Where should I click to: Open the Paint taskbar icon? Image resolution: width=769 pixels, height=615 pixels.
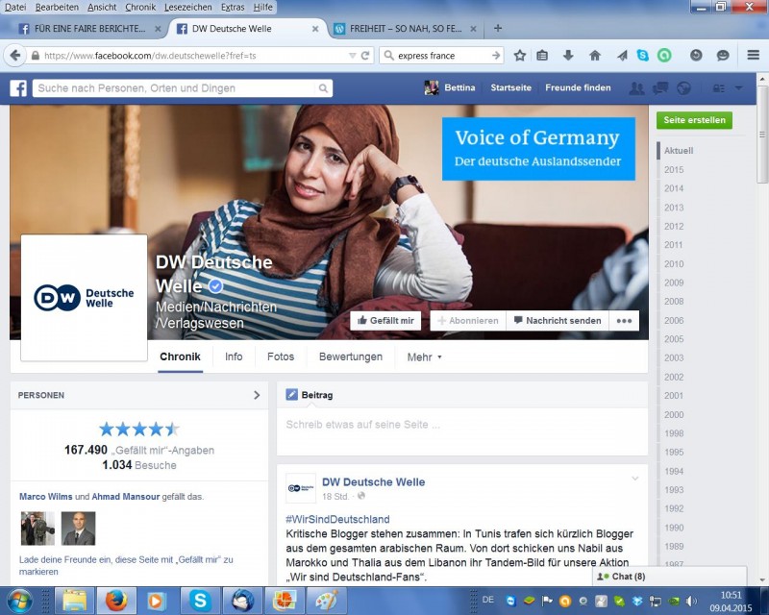(x=326, y=601)
